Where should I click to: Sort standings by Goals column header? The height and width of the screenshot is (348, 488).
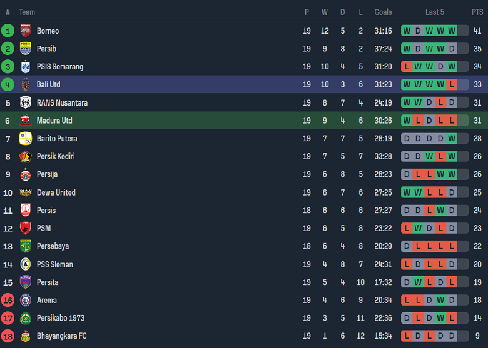pyautogui.click(x=383, y=12)
